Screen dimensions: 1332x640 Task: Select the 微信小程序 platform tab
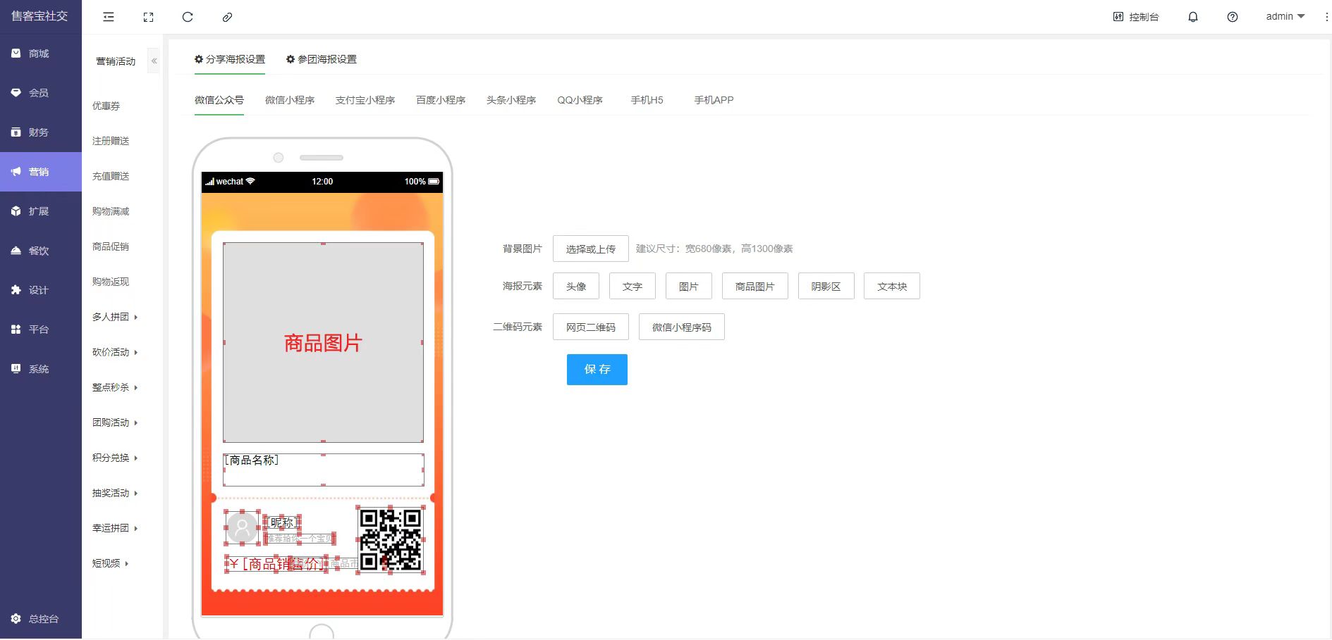click(x=290, y=100)
